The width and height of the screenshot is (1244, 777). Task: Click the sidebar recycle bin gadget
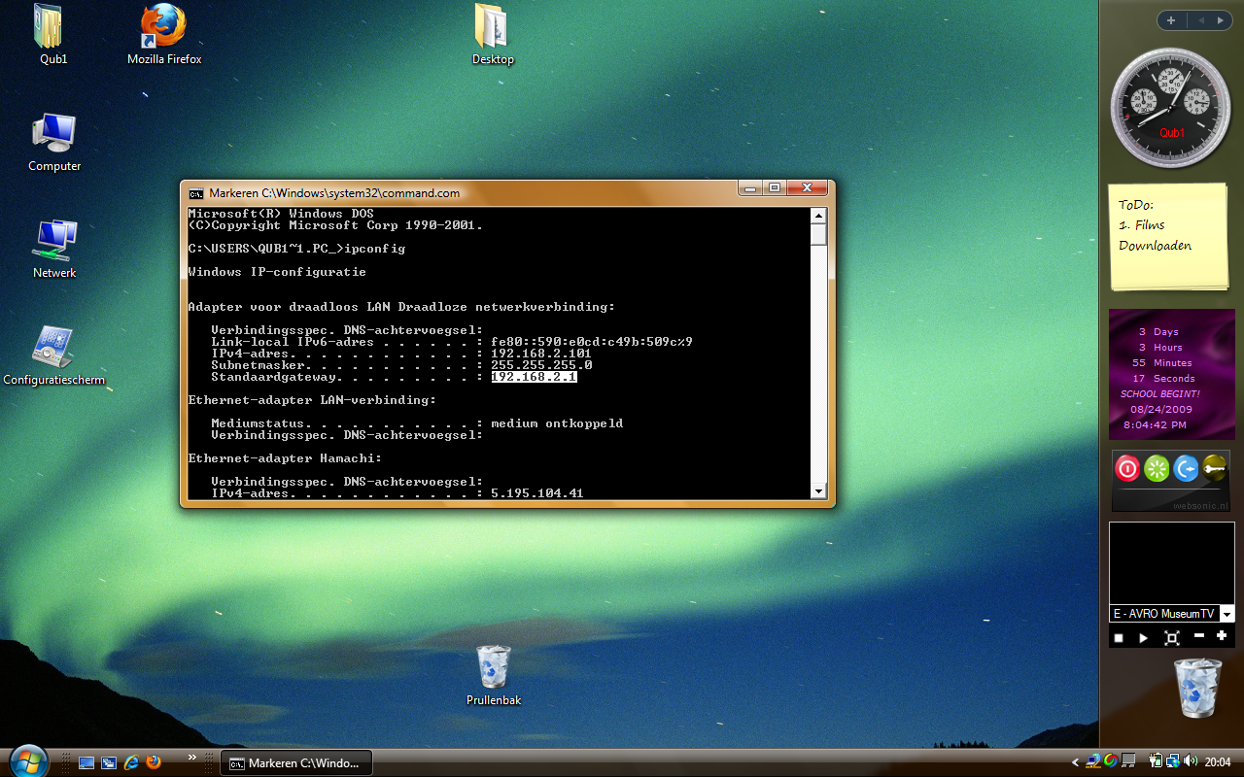(1197, 688)
